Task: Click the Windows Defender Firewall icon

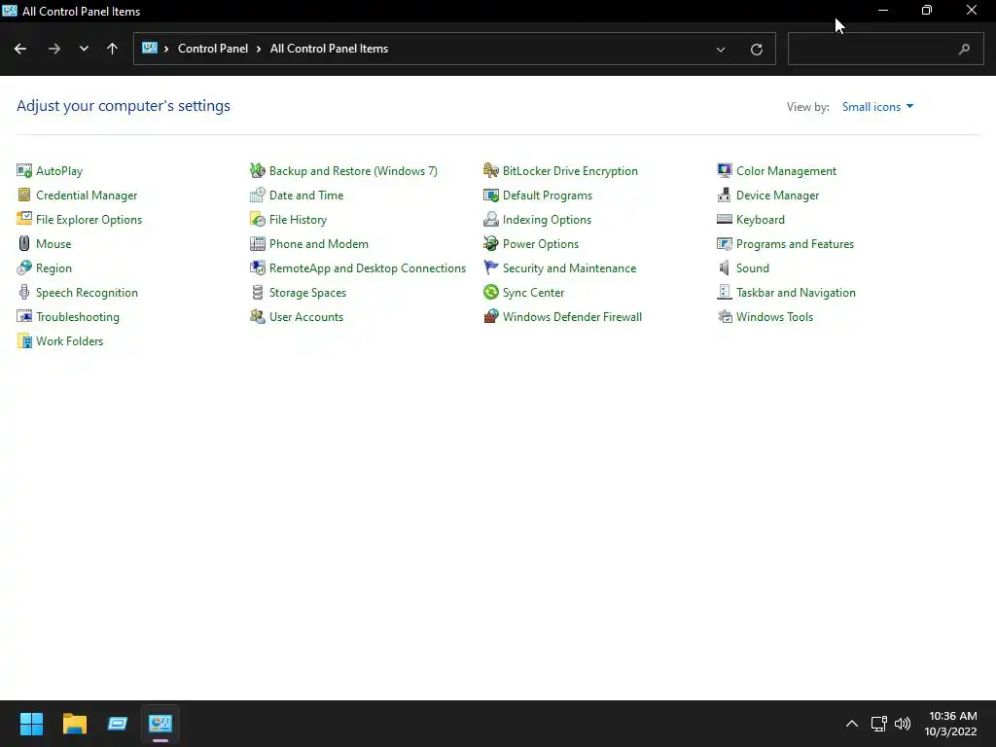Action: coord(491,316)
